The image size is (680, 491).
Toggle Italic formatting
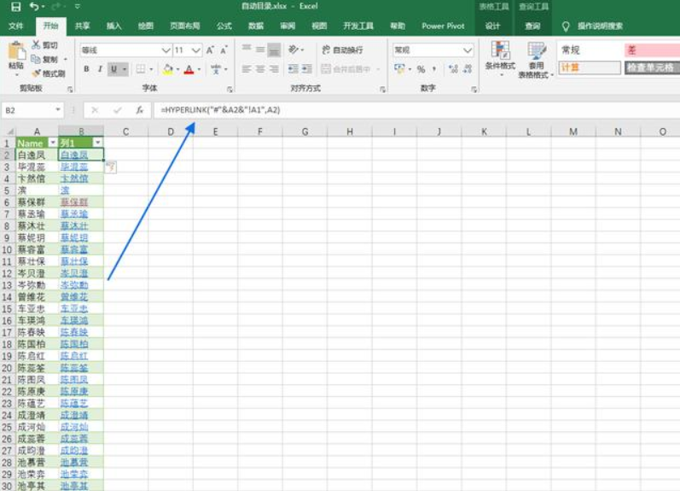click(x=100, y=69)
